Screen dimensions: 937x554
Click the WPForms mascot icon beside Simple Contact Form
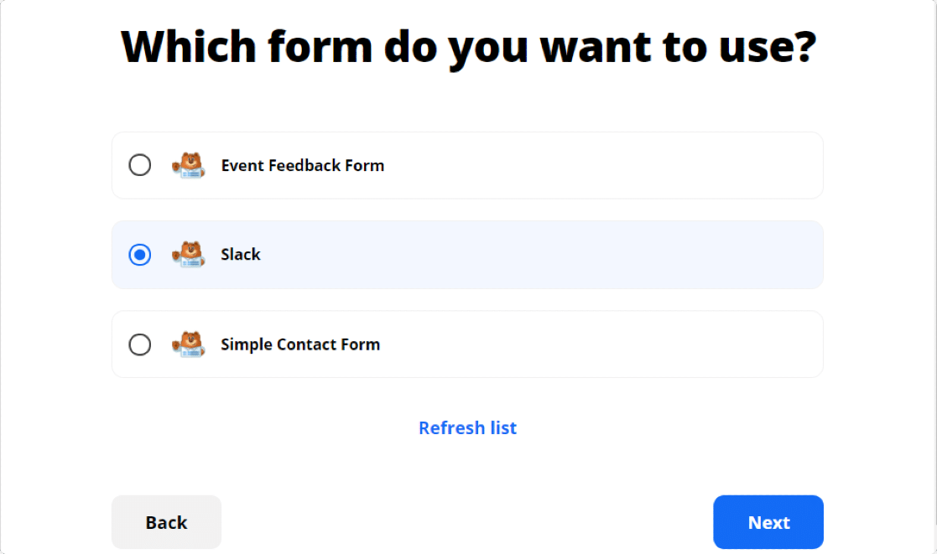tap(189, 344)
